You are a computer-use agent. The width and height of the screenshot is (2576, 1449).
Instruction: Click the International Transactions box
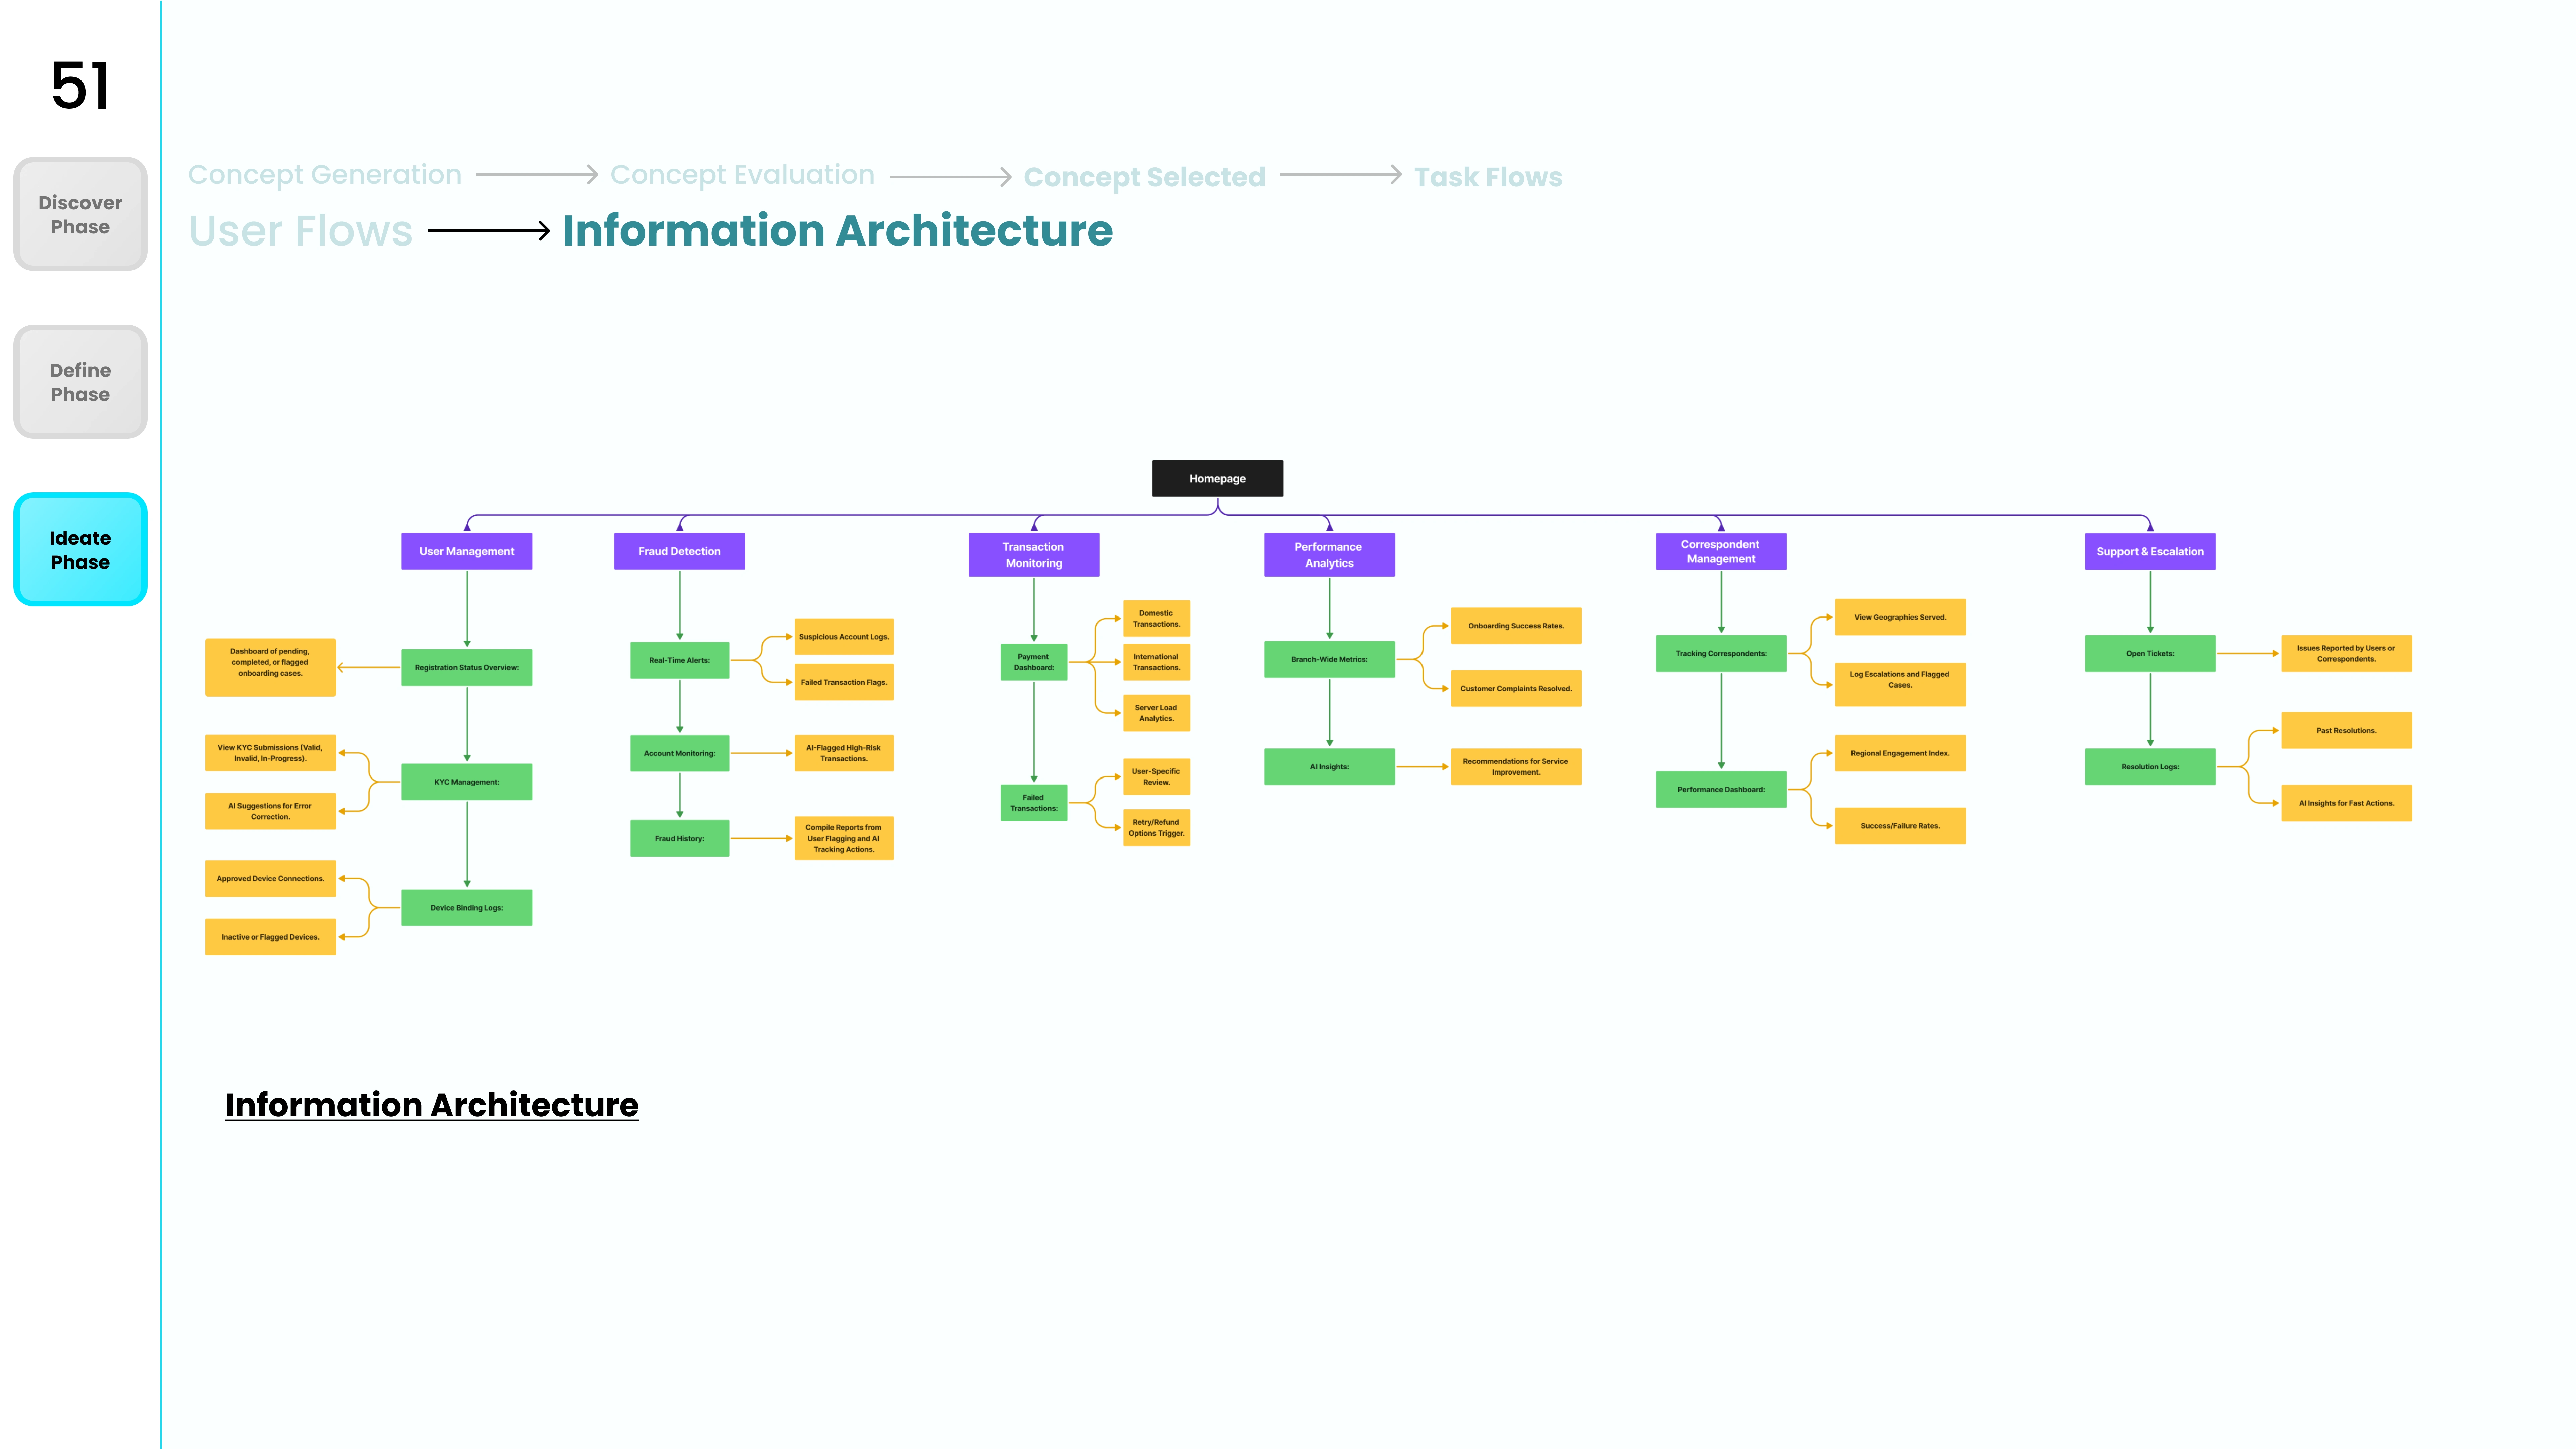[1156, 662]
